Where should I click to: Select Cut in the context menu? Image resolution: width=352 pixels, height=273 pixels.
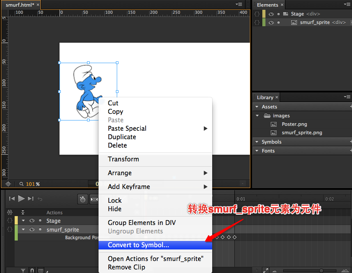[x=155, y=103]
